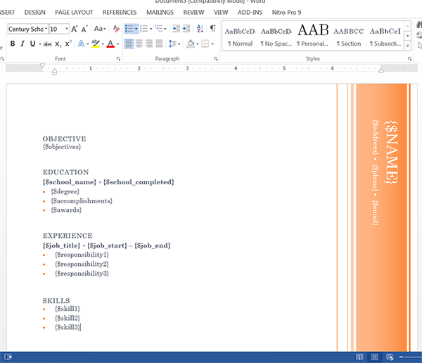
Task: Click the Numbering list icon
Action: pyautogui.click(x=144, y=29)
